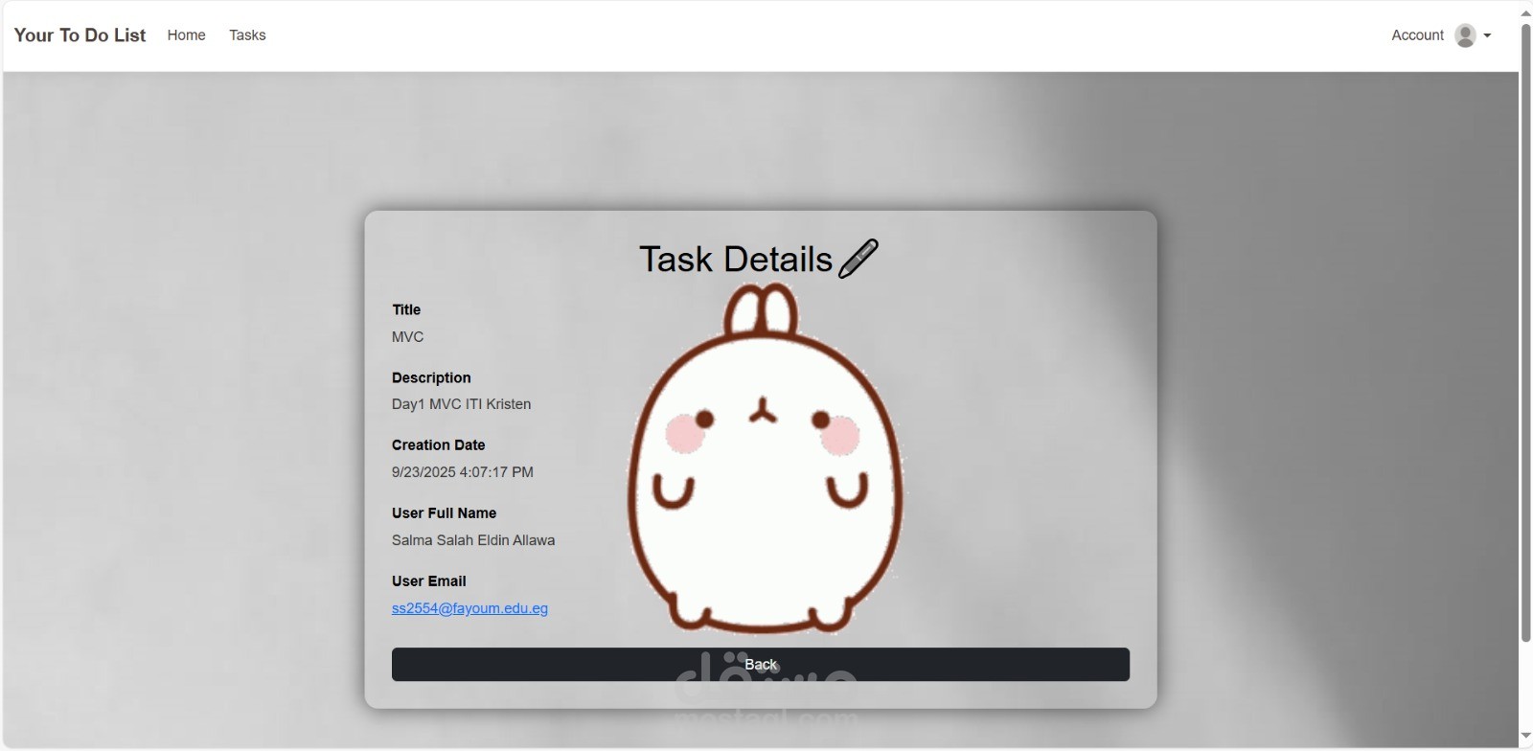Open the Account menu label
Viewport: 1533px width, 751px height.
(1417, 35)
